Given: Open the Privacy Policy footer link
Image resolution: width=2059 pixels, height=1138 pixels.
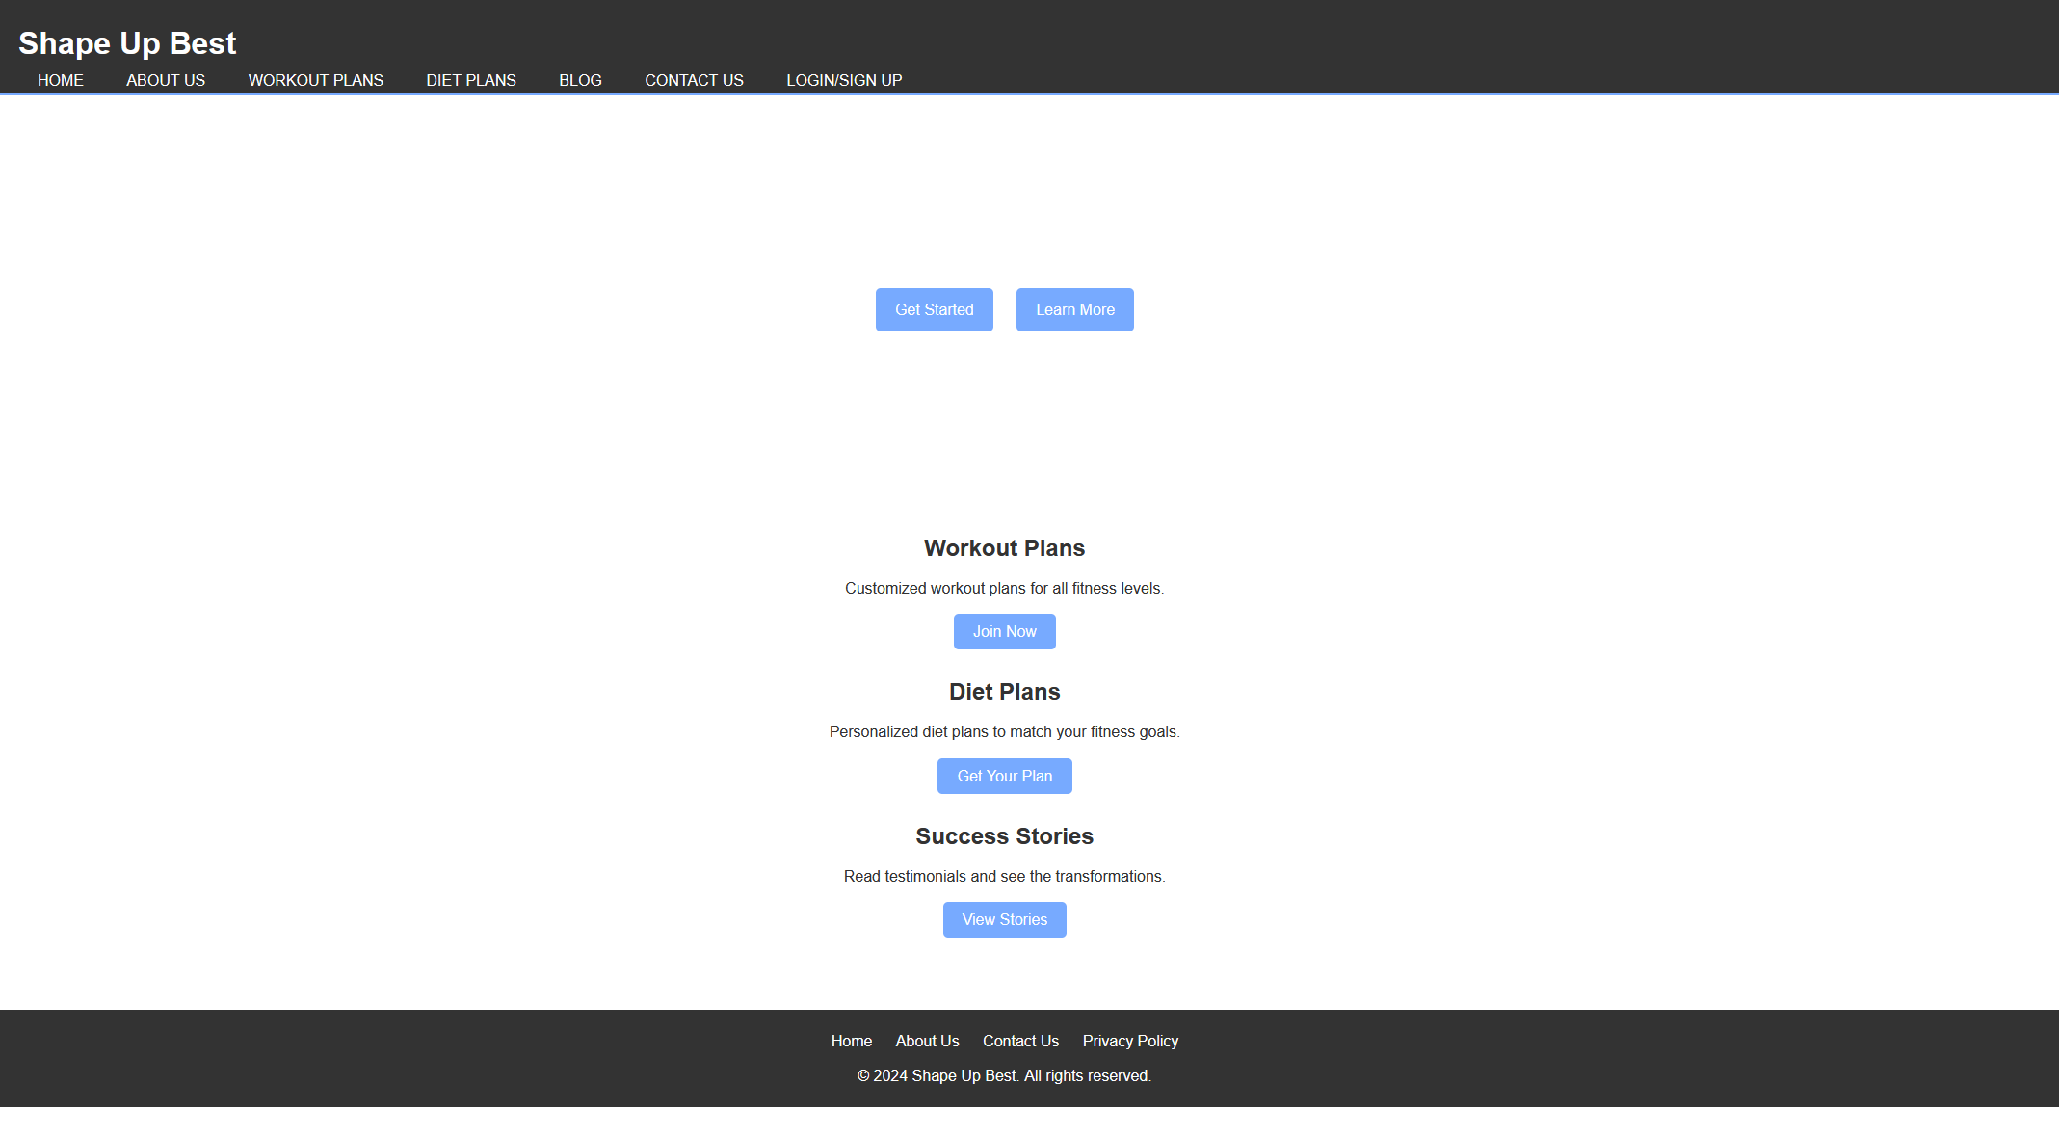Looking at the screenshot, I should pos(1130,1041).
